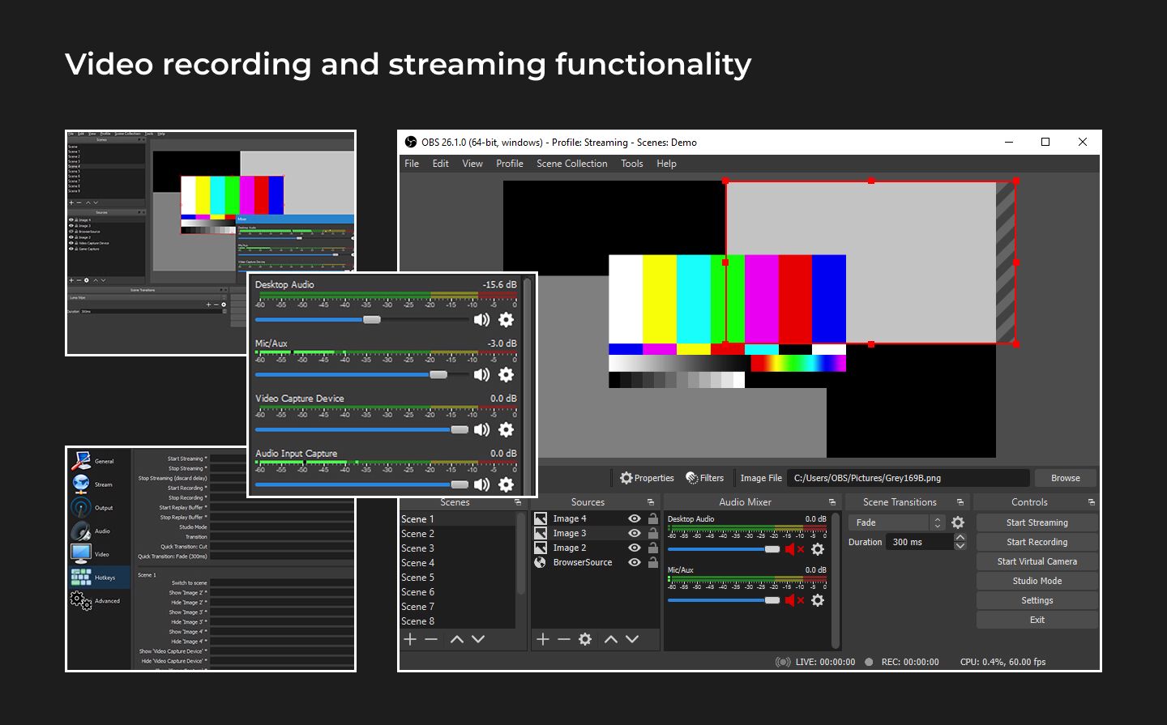Open Desktop Audio settings gear in Audio Mixer

(818, 549)
